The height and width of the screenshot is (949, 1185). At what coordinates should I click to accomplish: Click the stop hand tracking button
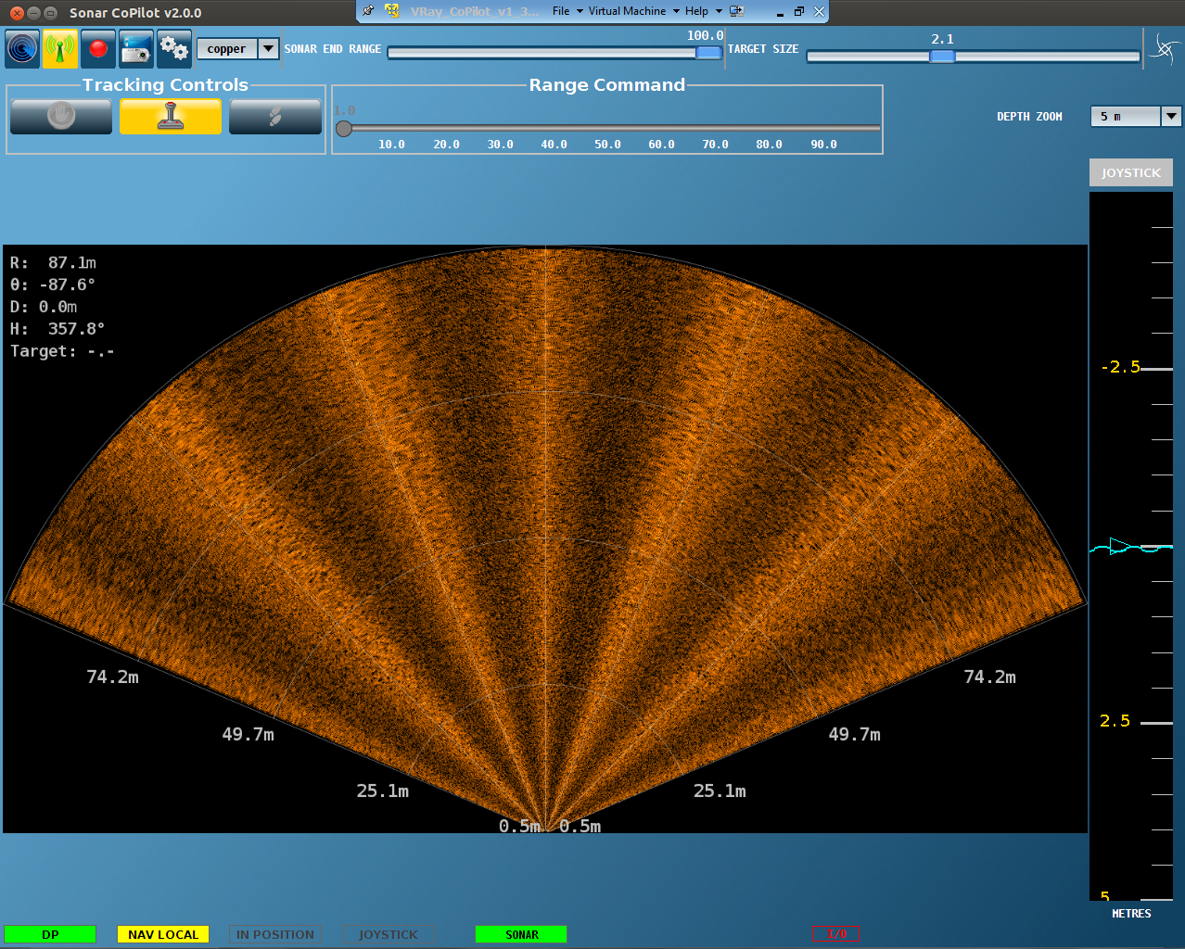pyautogui.click(x=61, y=117)
